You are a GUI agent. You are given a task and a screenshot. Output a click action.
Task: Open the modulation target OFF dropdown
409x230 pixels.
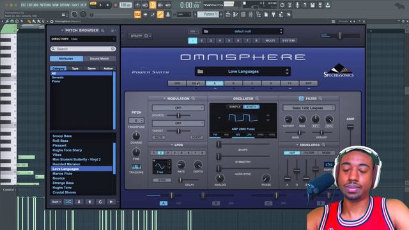(178, 123)
